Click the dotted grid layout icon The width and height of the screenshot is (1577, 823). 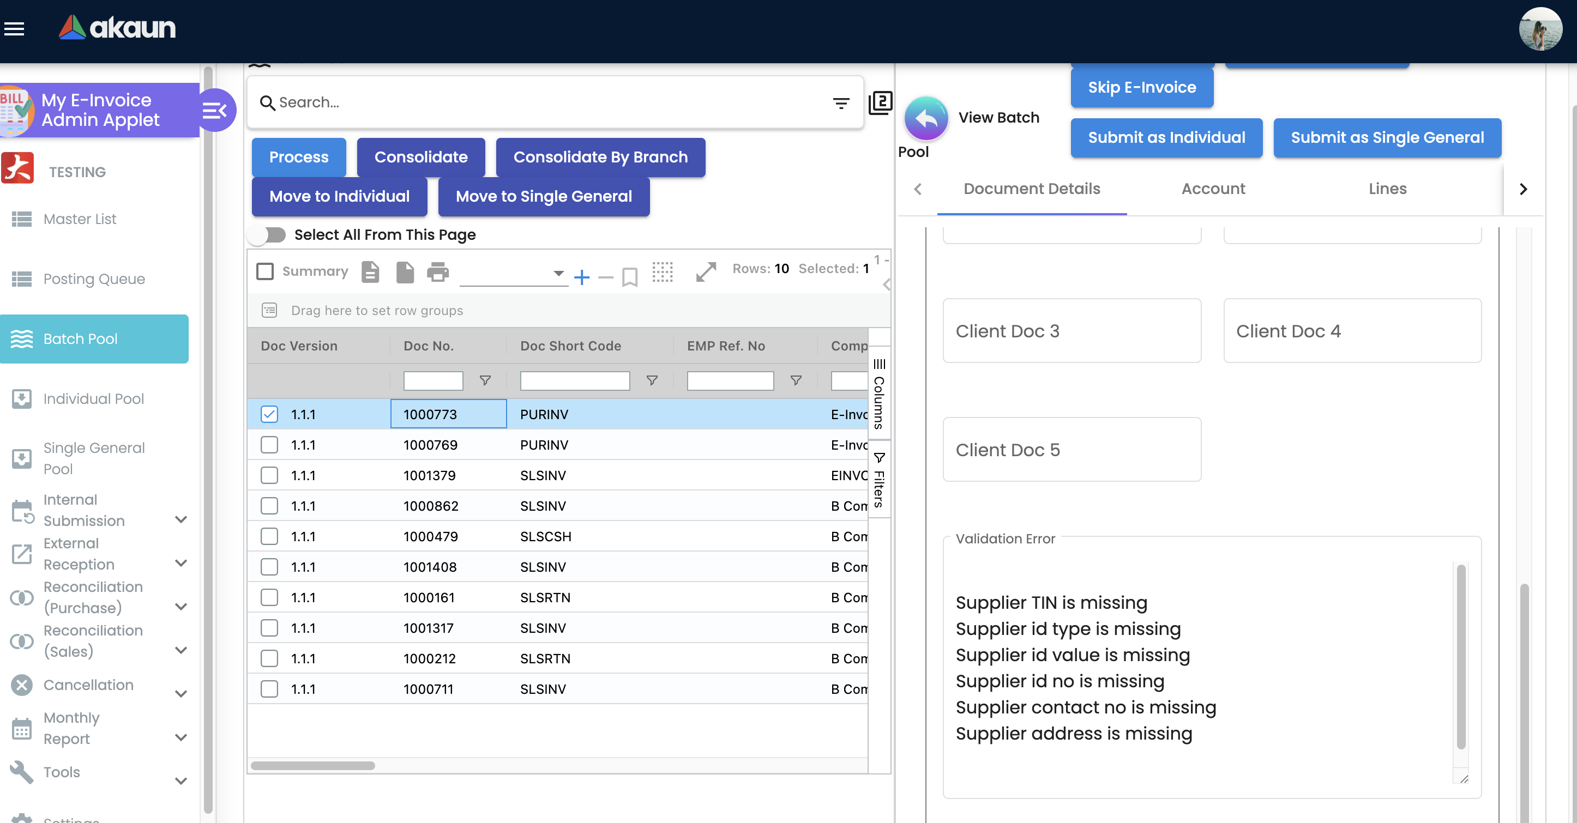(x=663, y=271)
